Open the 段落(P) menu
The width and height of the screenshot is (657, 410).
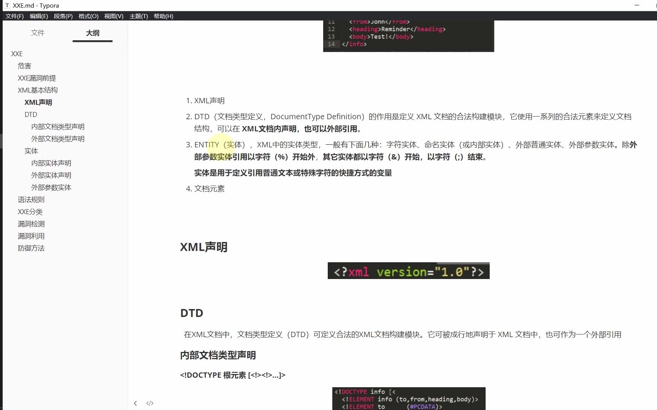click(63, 16)
